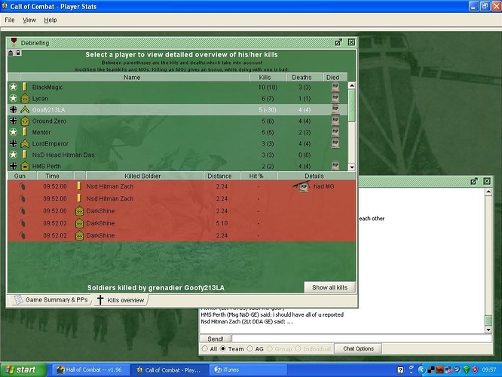Click the chevron rank icon beside LordEmperor

25,143
